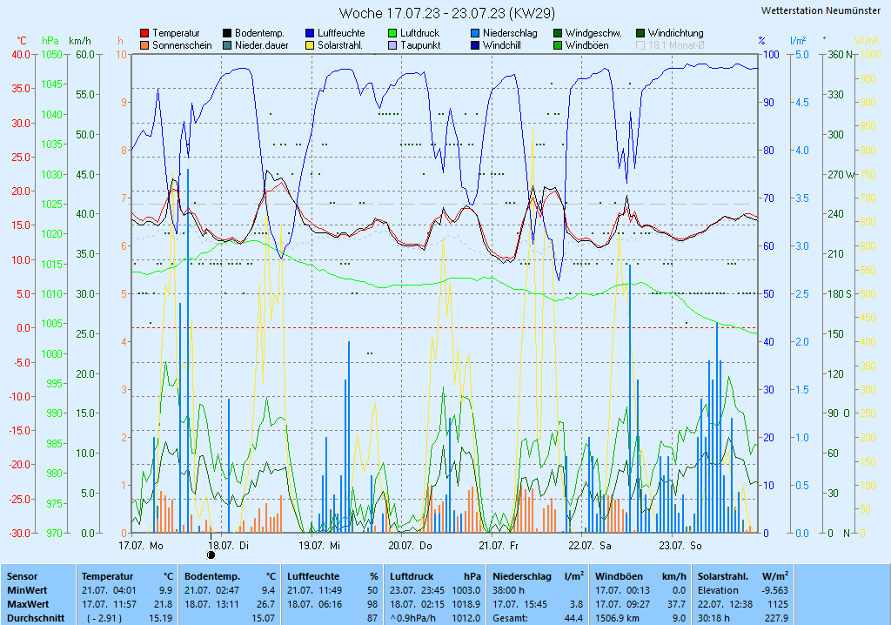This screenshot has height=625, width=891.
Task: Click the '17.07. 11:57' maximum temperature time
Action: tap(109, 604)
